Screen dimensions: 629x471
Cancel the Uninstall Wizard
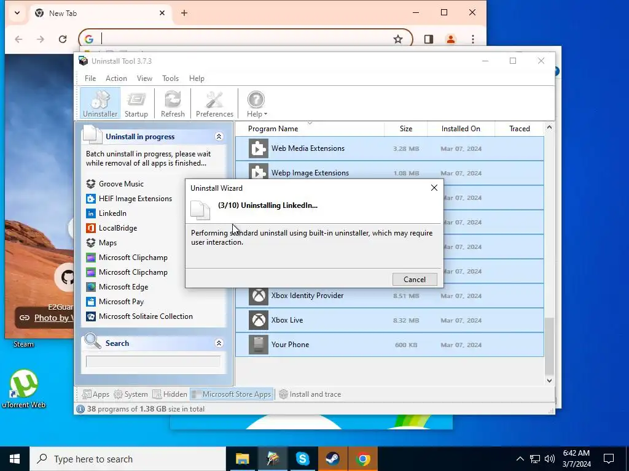(415, 280)
